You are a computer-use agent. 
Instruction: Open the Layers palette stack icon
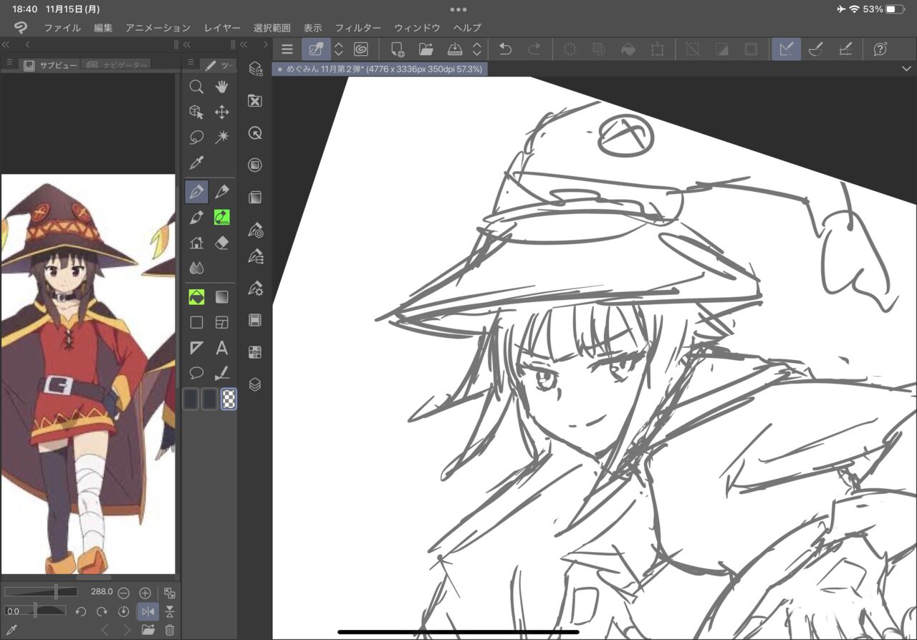click(x=255, y=384)
